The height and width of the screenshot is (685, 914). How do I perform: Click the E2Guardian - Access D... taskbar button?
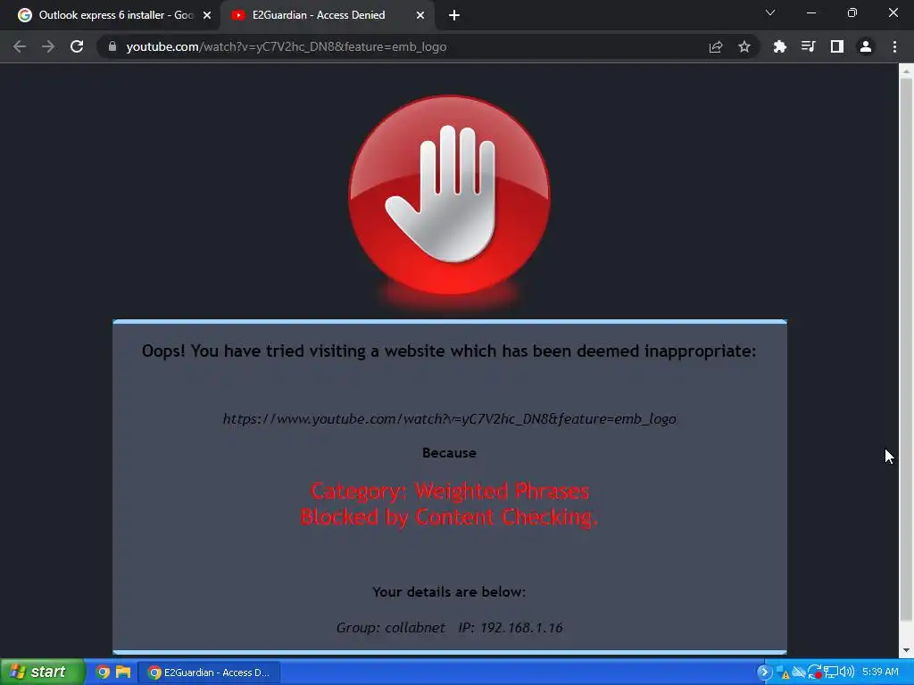(x=209, y=673)
